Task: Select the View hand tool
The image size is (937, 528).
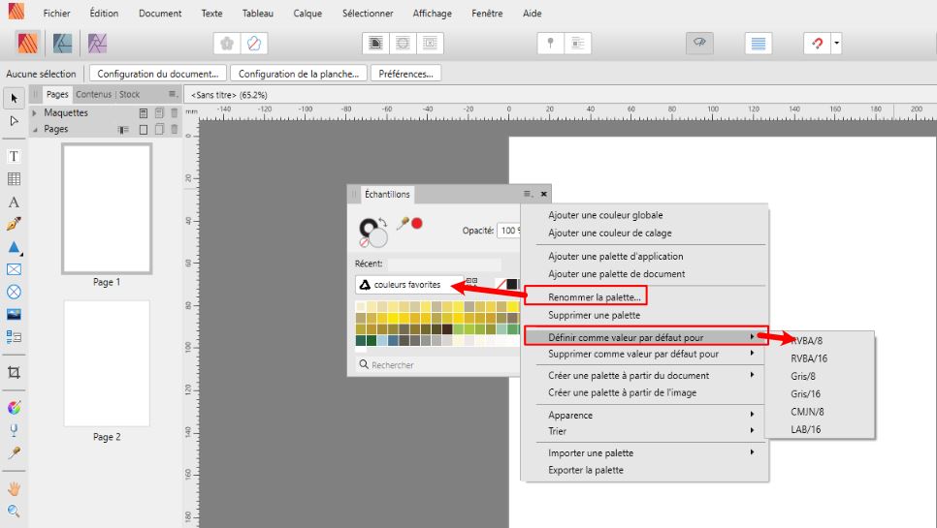Action: click(14, 488)
